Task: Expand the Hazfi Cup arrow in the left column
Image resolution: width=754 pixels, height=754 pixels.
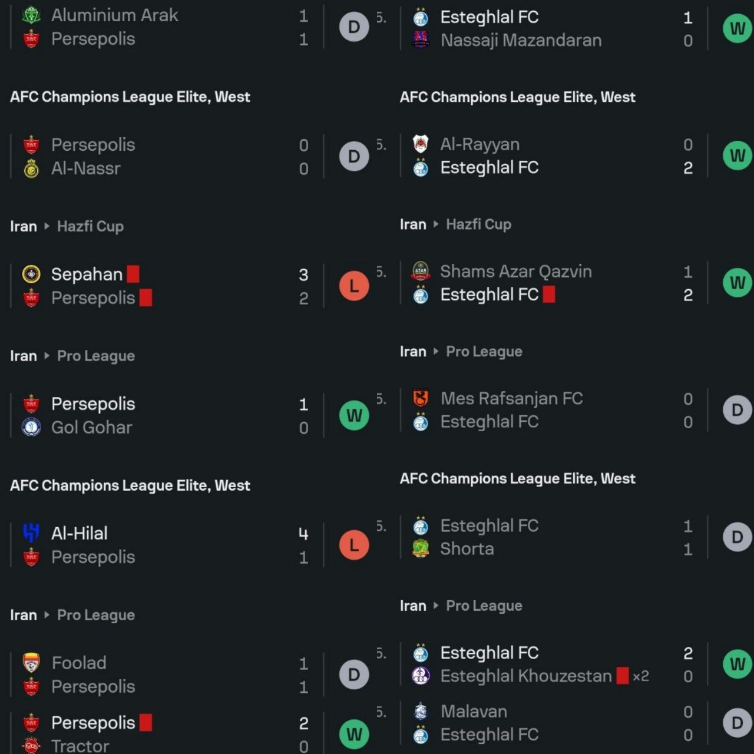Action: [x=47, y=226]
